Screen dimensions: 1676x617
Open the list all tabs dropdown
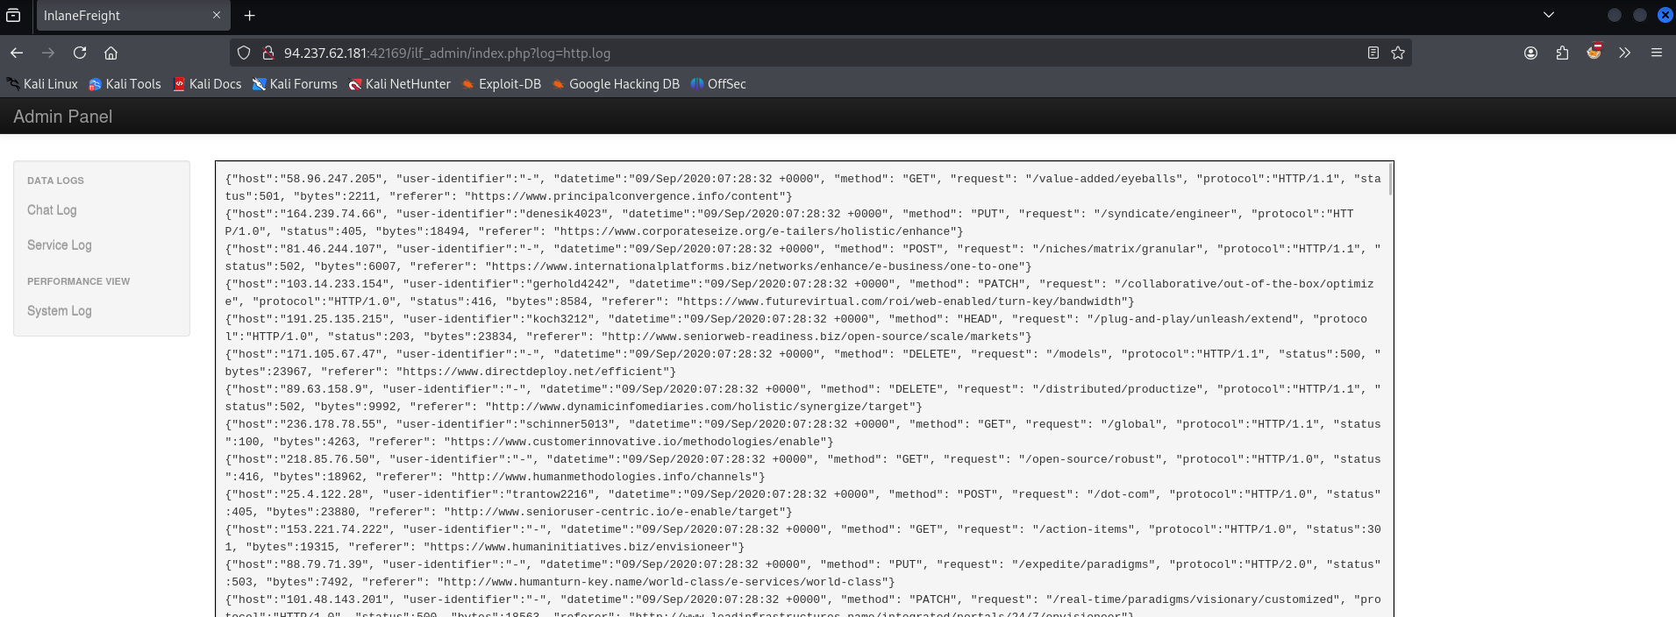coord(1549,15)
